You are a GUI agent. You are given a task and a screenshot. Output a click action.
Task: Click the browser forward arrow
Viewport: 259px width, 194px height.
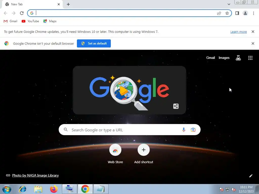pyautogui.click(x=14, y=13)
